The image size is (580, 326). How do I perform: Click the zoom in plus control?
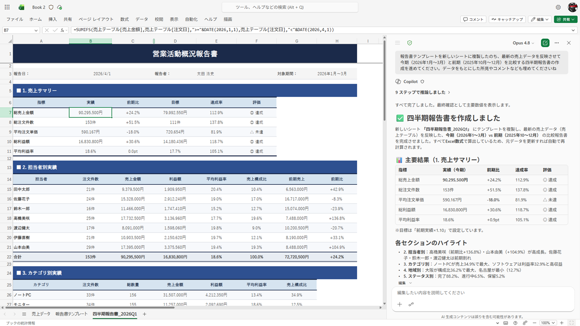[562, 323]
